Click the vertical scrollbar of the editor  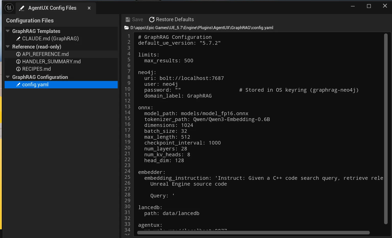pyautogui.click(x=386, y=129)
